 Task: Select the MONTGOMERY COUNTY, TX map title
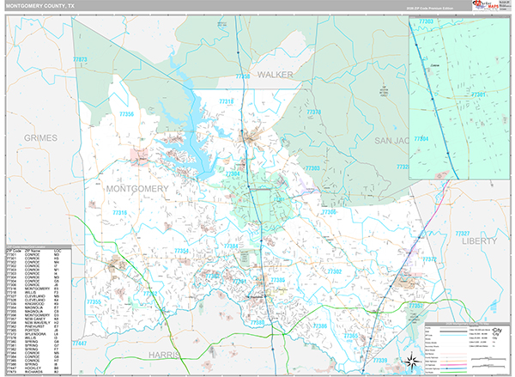click(x=39, y=6)
